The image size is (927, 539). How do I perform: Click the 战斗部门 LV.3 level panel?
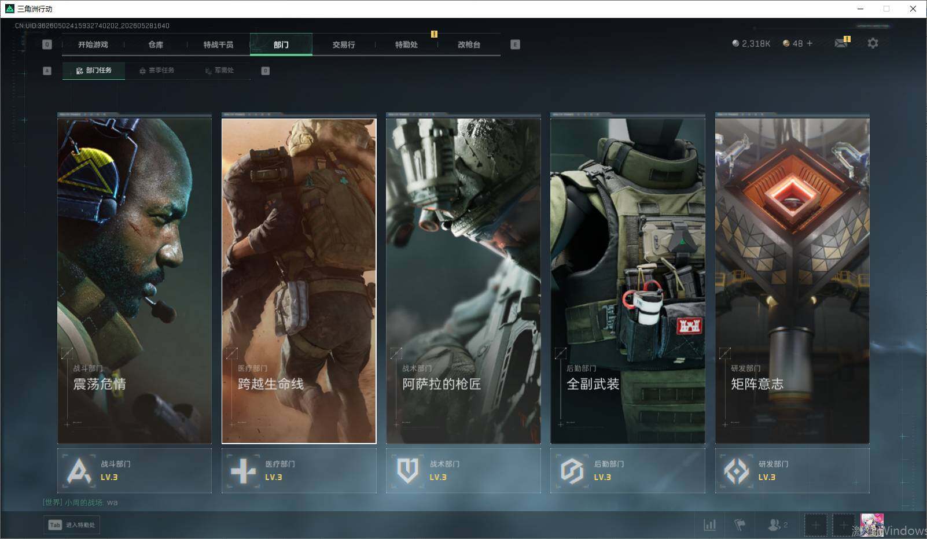click(134, 471)
